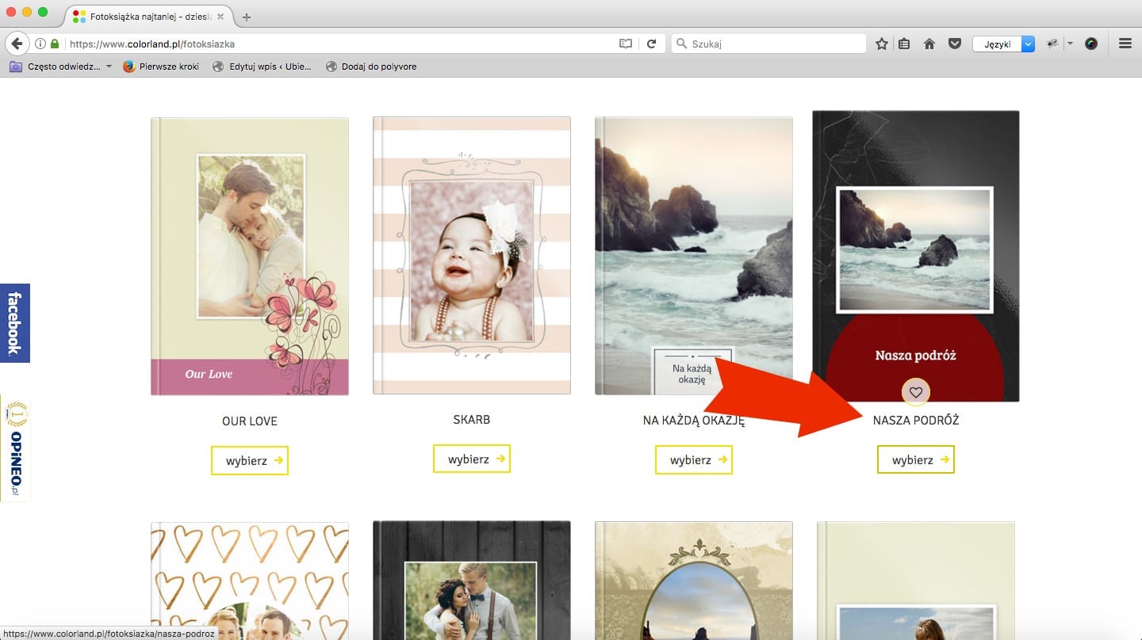
Task: Open the Często odwiedzane bookmarks folder
Action: pos(60,67)
